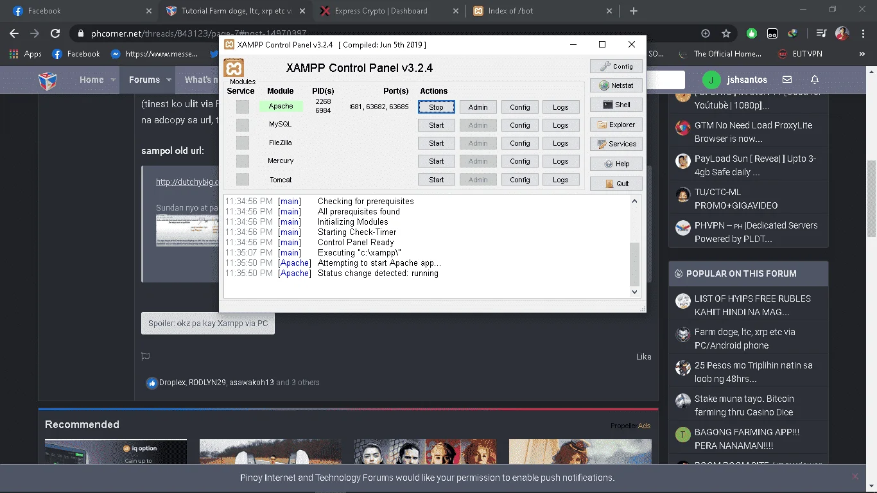Click the report flag icon on the post

[146, 356]
